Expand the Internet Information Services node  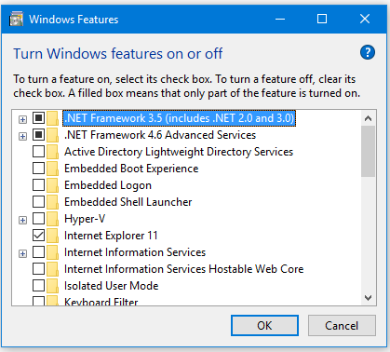click(22, 253)
